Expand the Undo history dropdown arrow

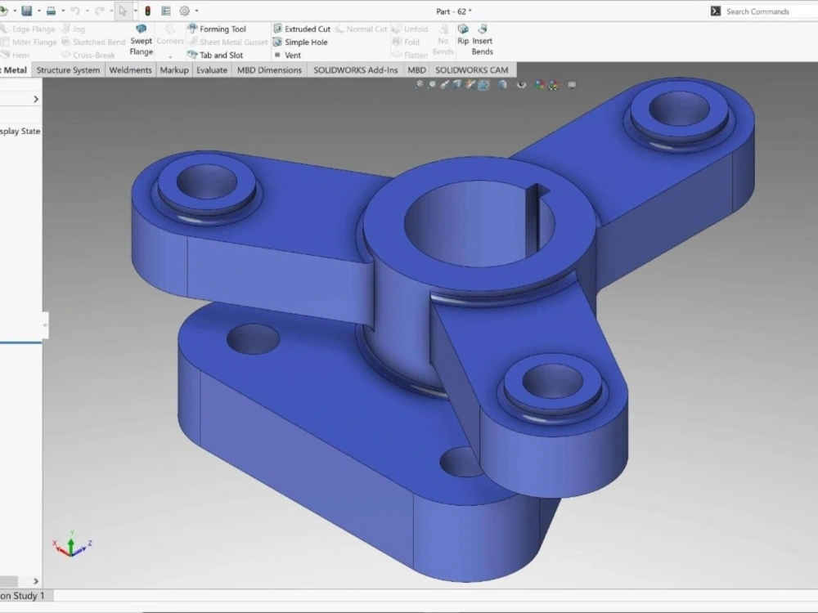click(x=88, y=11)
